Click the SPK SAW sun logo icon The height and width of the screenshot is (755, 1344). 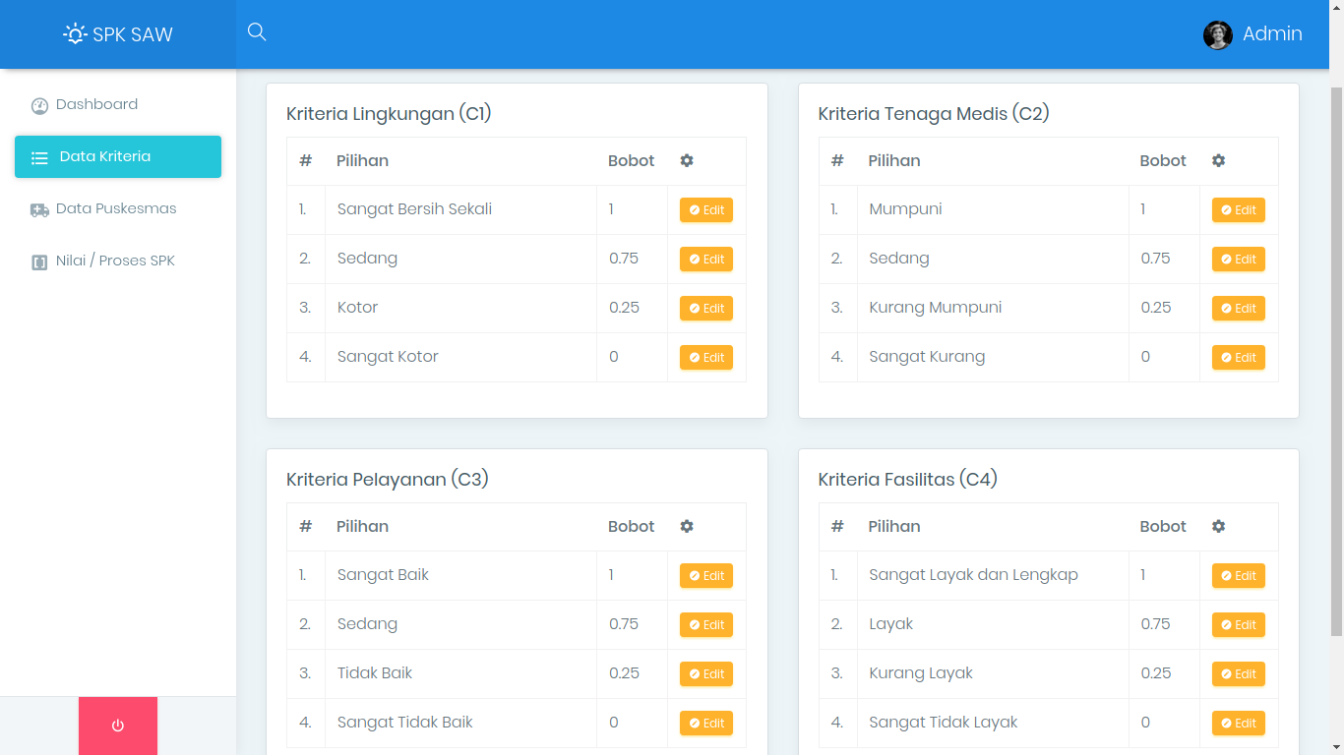[75, 34]
